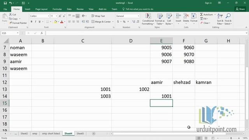
Task: Switch to the Page Layout tab
Action: pos(42,9)
